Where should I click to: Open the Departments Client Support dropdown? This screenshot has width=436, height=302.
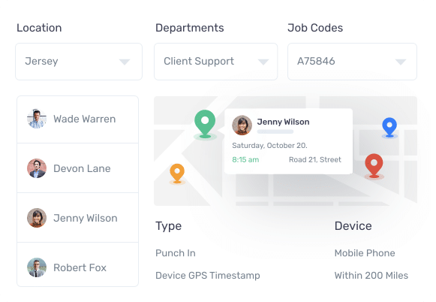[x=216, y=62]
